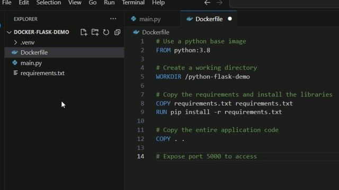
Task: Open Explorer more actions ellipsis menu
Action: (113, 19)
